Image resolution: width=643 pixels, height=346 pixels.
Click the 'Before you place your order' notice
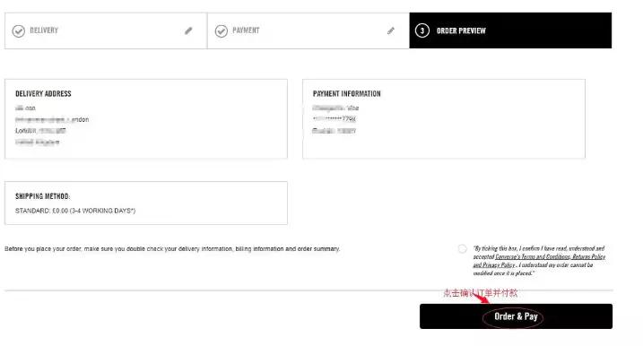tap(172, 249)
